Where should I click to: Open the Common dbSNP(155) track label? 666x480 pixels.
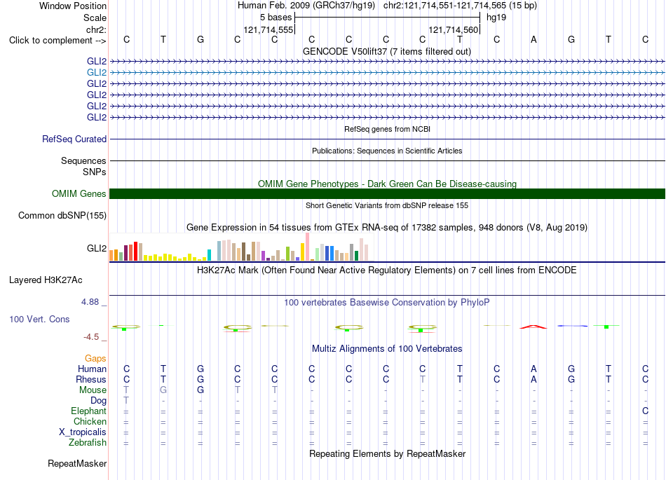tap(62, 215)
